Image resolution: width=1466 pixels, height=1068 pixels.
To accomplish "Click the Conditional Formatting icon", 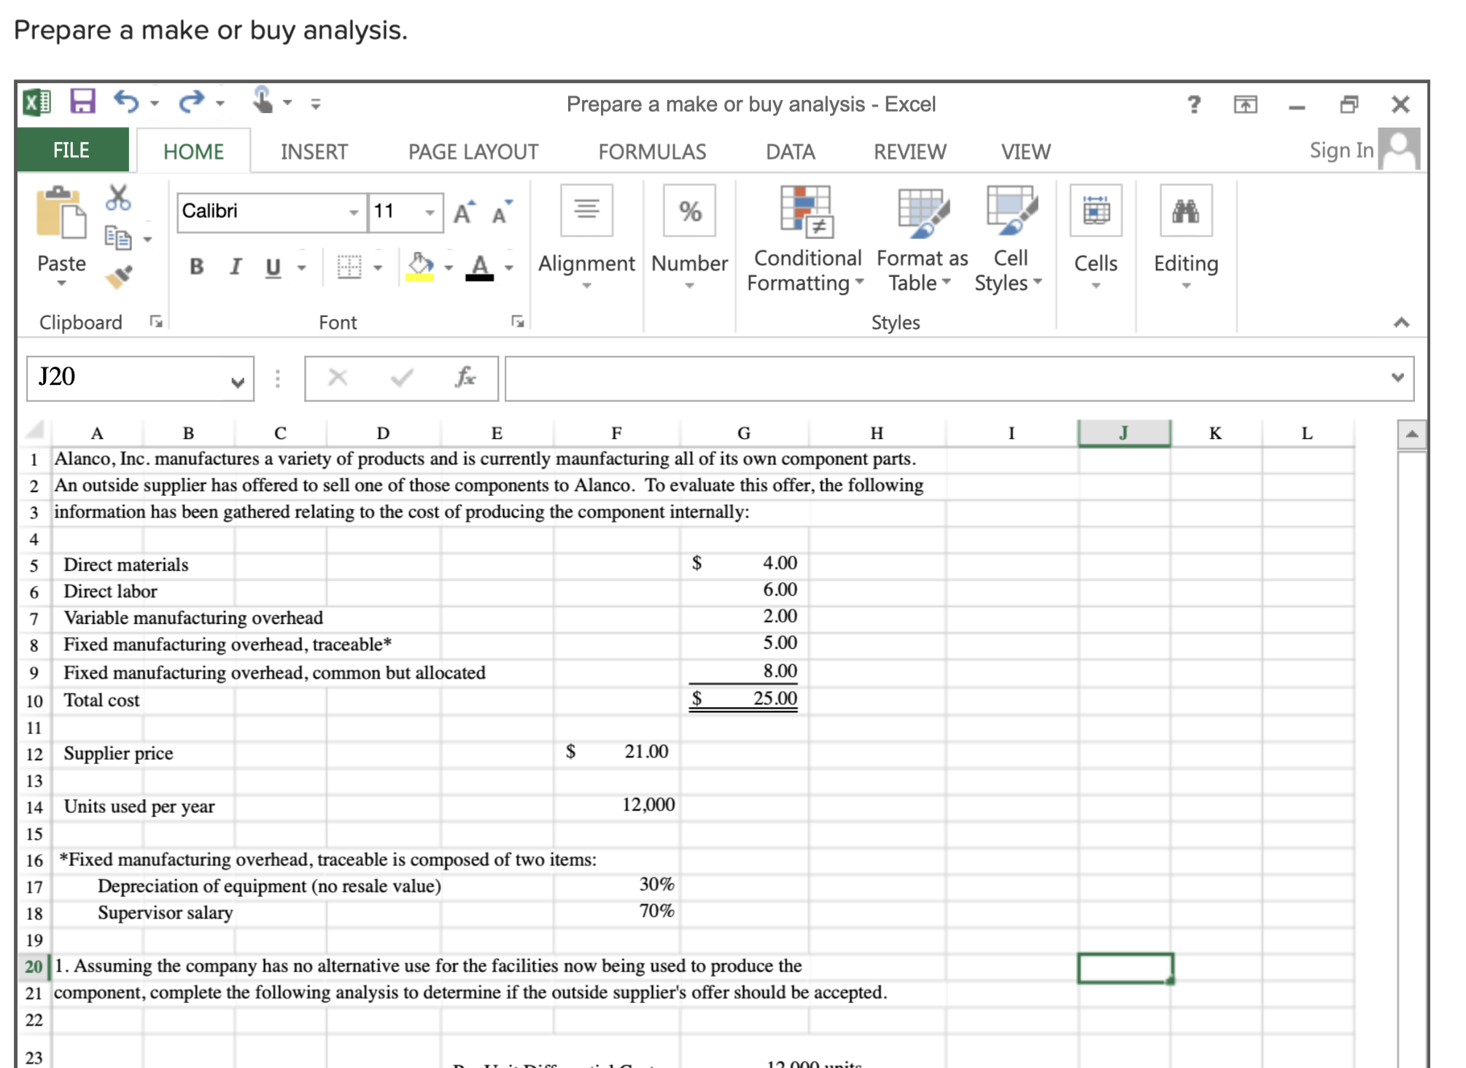I will [805, 211].
